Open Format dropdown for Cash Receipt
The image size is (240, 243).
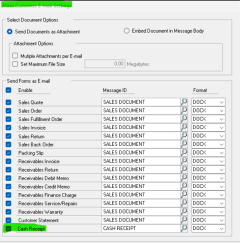208,228
